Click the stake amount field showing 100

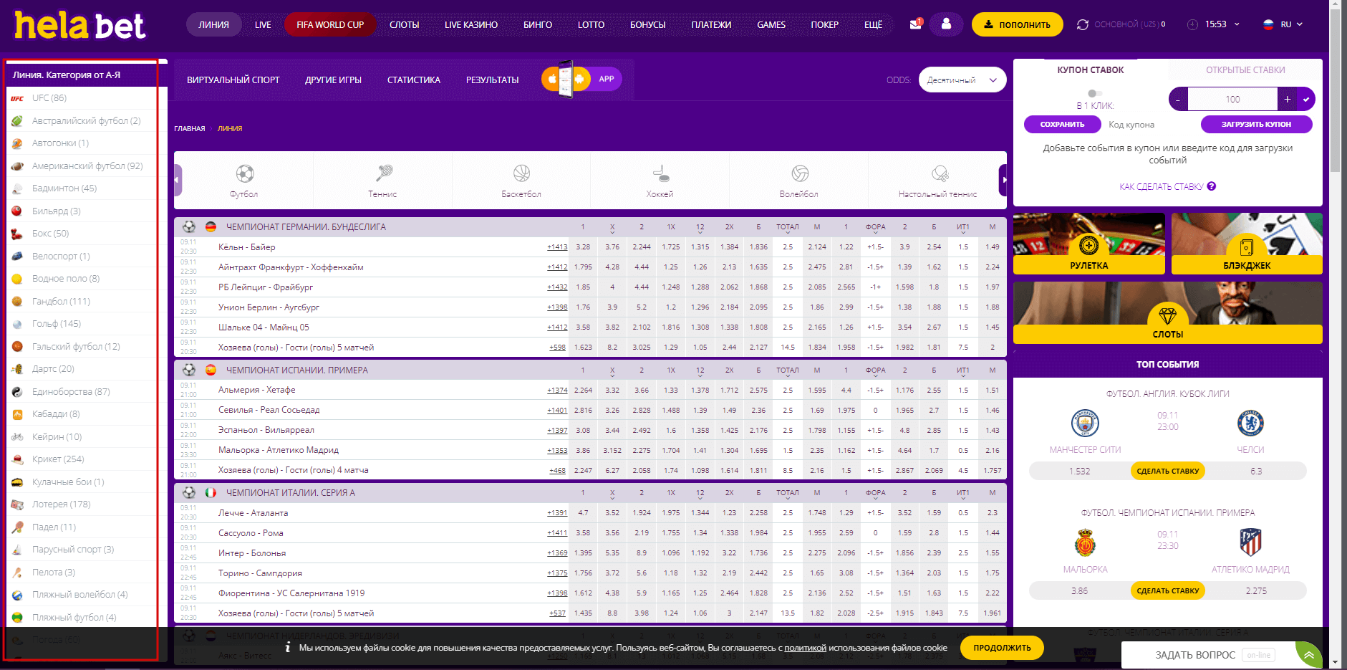point(1232,100)
